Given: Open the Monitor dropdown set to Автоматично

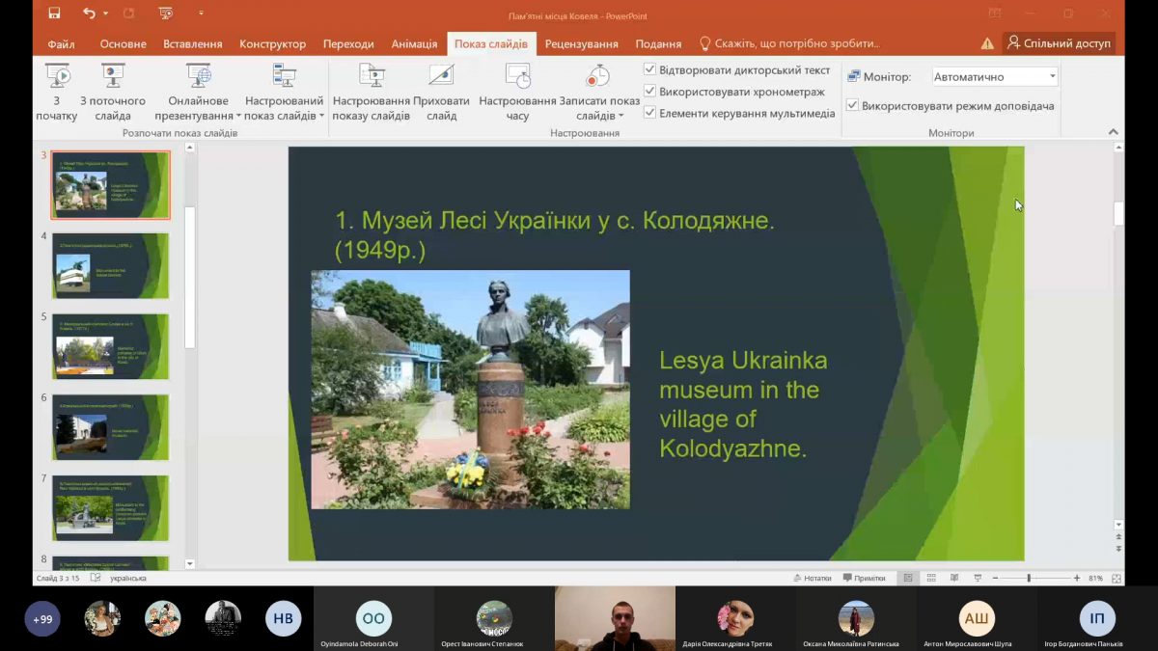Looking at the screenshot, I should coord(994,77).
